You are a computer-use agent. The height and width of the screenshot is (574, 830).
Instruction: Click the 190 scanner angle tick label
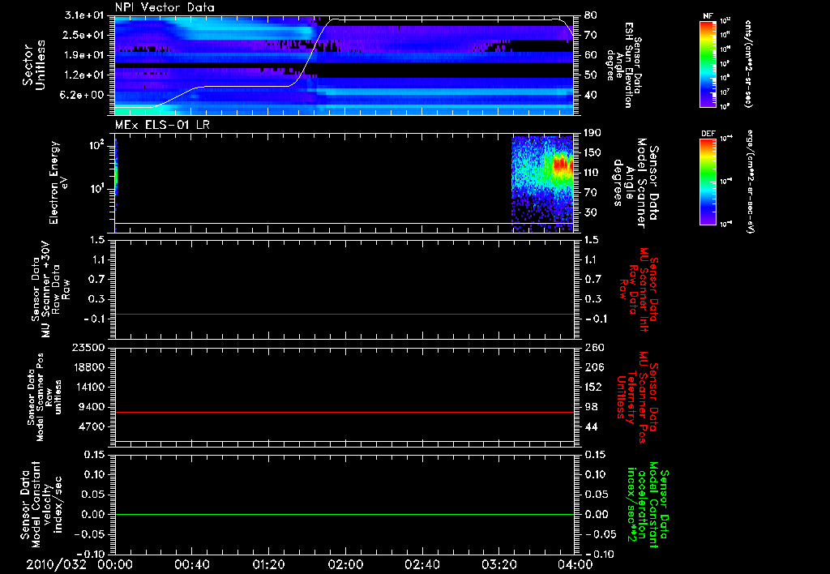coord(592,133)
